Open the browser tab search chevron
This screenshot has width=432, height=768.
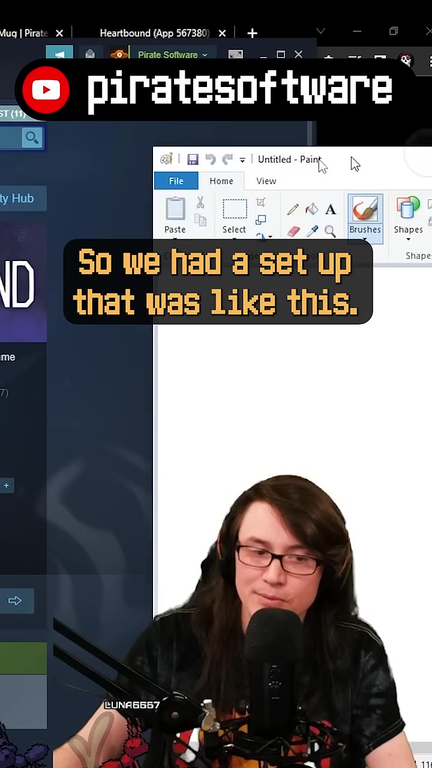coord(320,31)
